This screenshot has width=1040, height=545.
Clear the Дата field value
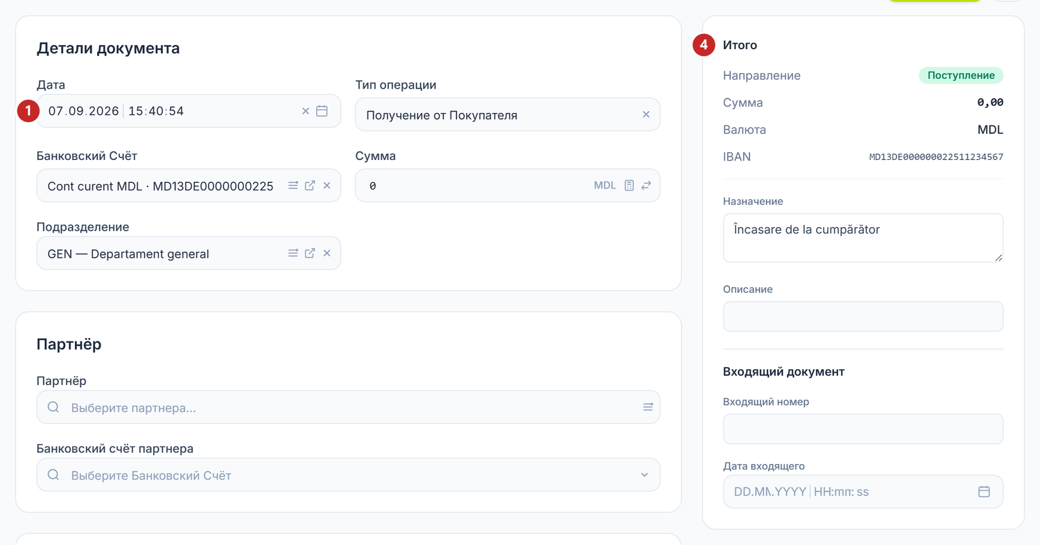(x=306, y=111)
